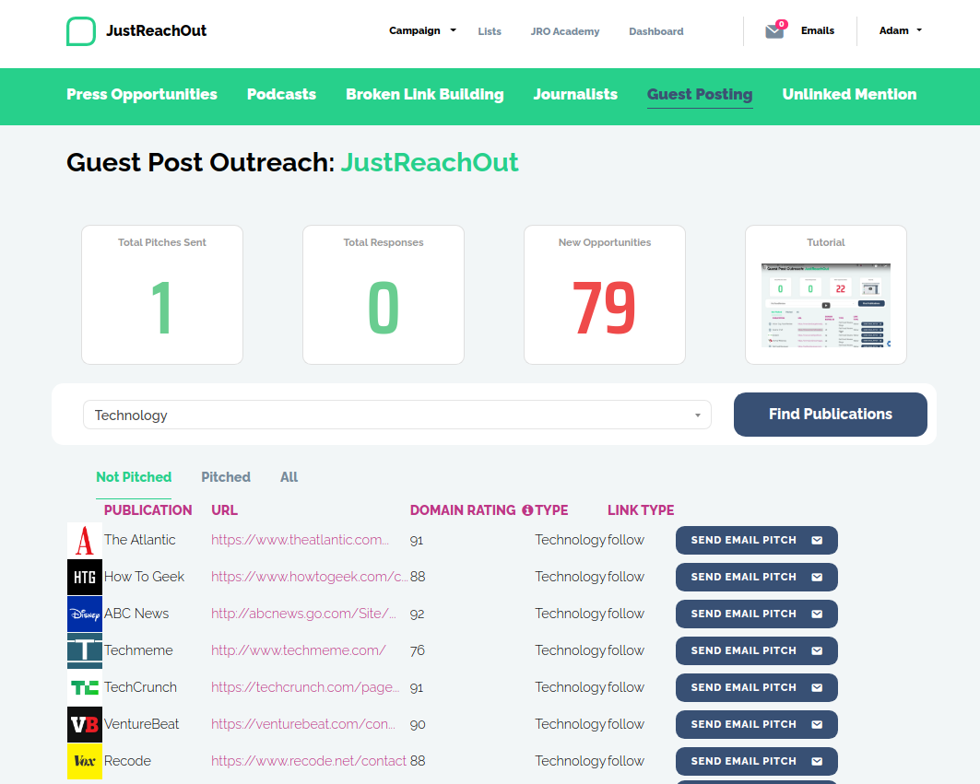The width and height of the screenshot is (980, 784).
Task: Send email pitch to Techmeme
Action: [756, 651]
